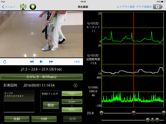Click the 23.8 current time value
Viewport: 166px width, 124px height.
pos(90,113)
